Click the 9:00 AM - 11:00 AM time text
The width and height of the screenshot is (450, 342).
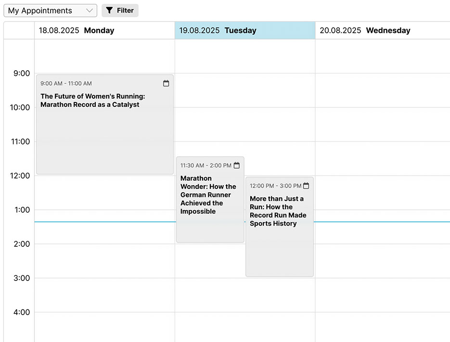(66, 84)
